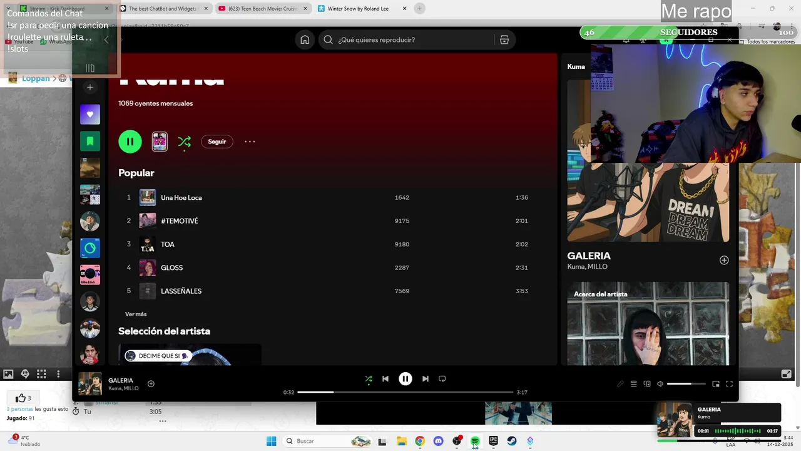Click taskbar Buscar search box
This screenshot has height=451, width=801.
tap(327, 441)
